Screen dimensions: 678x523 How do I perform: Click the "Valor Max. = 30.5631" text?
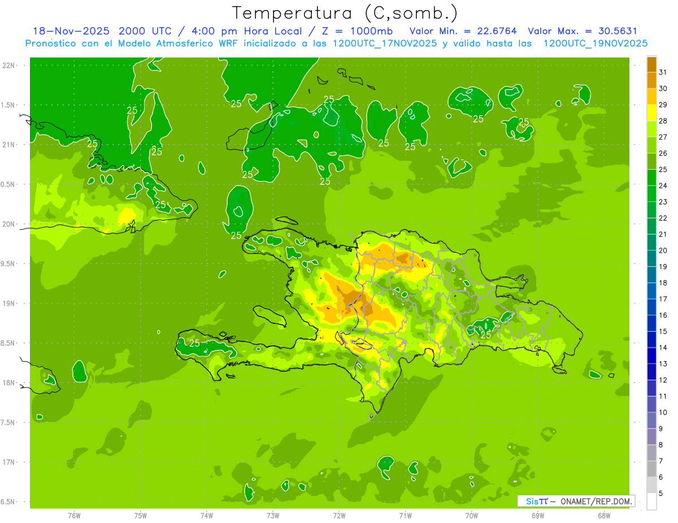tap(583, 32)
